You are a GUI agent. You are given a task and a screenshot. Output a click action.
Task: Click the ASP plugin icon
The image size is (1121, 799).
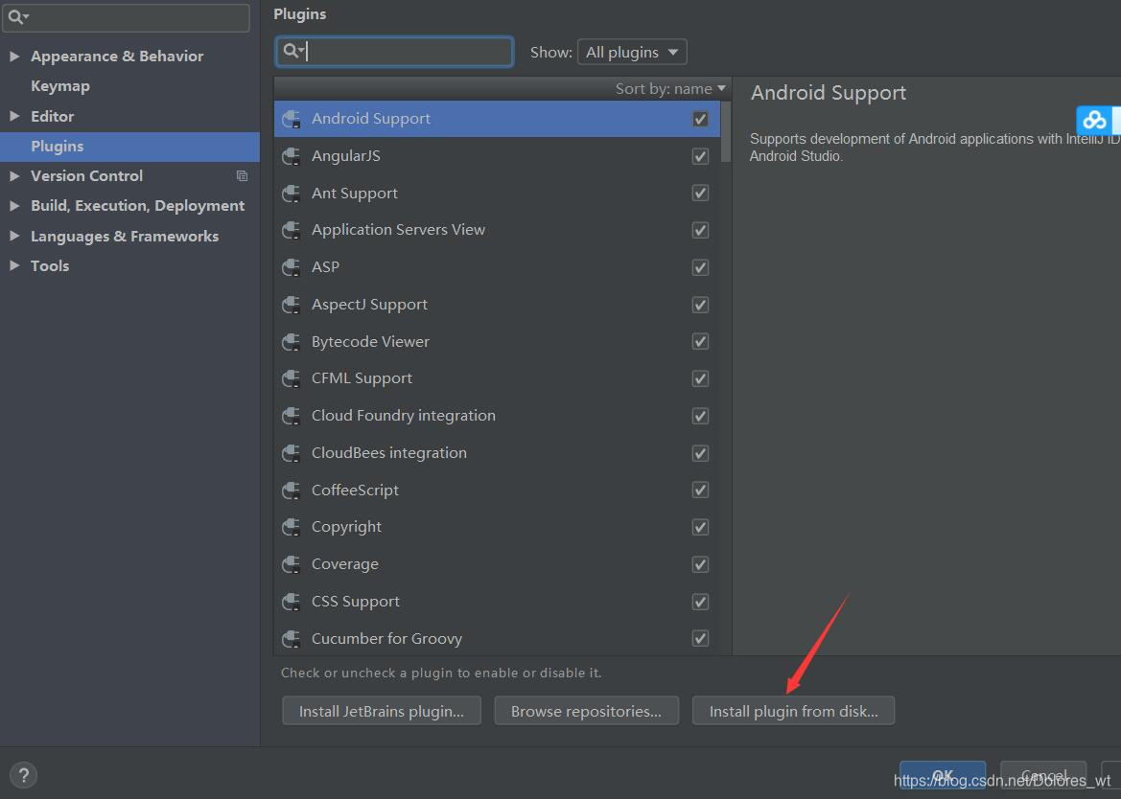291,267
